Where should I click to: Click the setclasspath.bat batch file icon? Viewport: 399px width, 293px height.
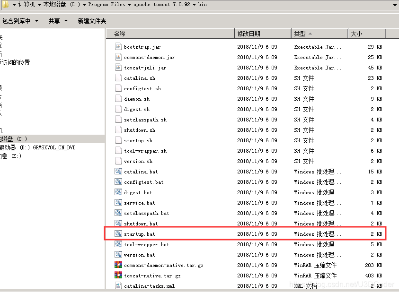point(118,213)
